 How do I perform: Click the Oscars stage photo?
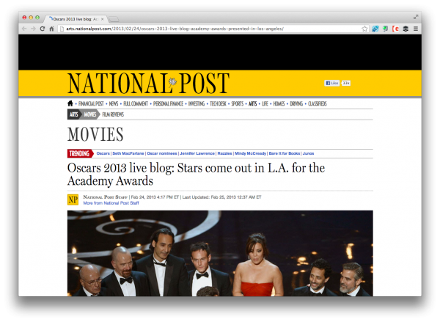(220, 253)
